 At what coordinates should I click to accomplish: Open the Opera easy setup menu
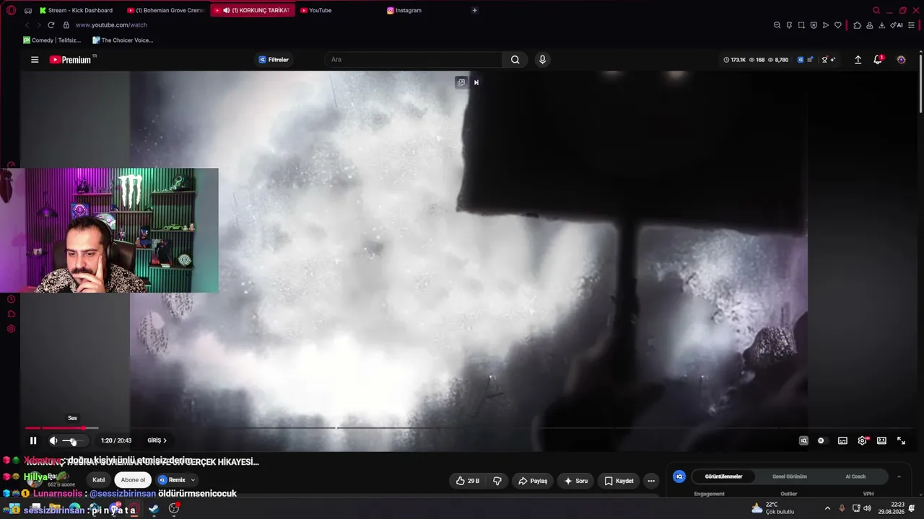click(x=911, y=25)
